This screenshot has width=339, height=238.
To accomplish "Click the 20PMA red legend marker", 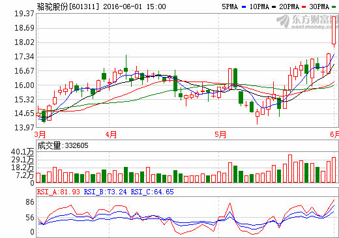I will tap(304, 7).
